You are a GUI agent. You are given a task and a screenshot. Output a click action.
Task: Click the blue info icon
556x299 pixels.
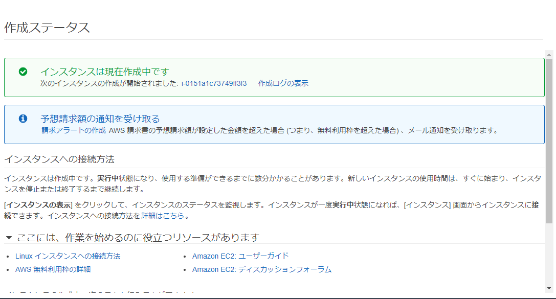pos(23,119)
